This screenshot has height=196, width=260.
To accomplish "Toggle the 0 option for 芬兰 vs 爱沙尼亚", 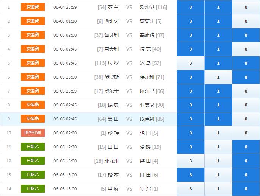I will coord(246,7).
